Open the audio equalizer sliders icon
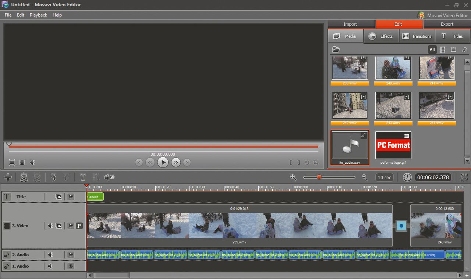This screenshot has width=471, height=279. 96,177
